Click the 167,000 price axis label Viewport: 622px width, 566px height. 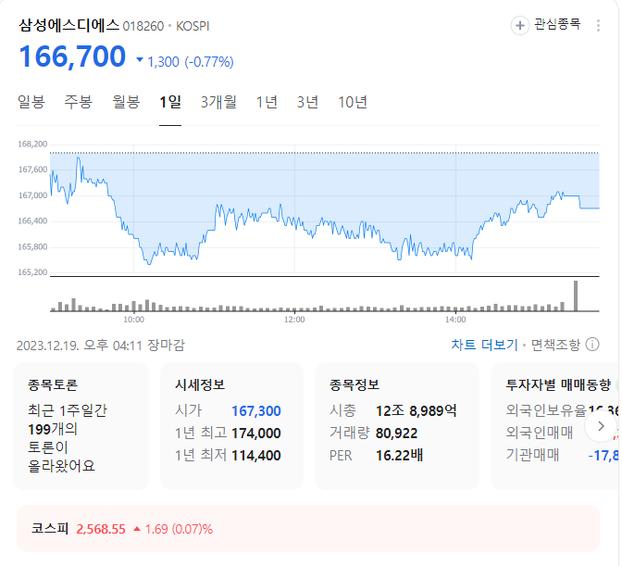click(32, 195)
